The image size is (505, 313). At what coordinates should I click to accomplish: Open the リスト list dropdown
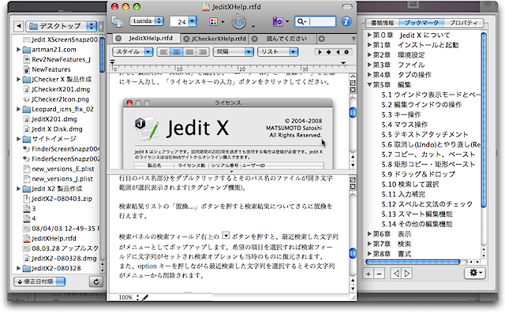tap(278, 52)
